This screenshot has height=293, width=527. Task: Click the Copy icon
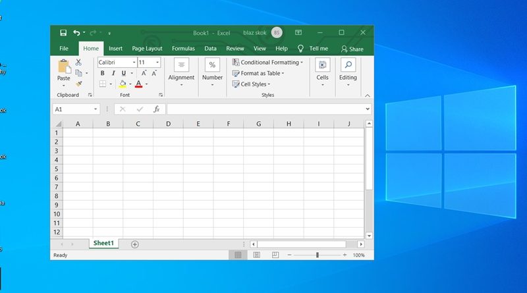(78, 73)
